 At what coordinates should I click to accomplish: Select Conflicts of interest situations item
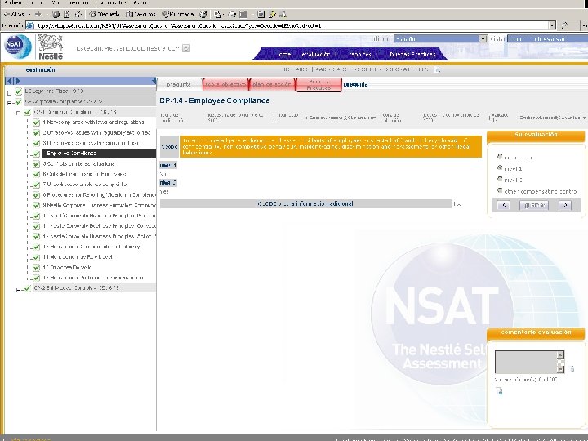click(78, 164)
